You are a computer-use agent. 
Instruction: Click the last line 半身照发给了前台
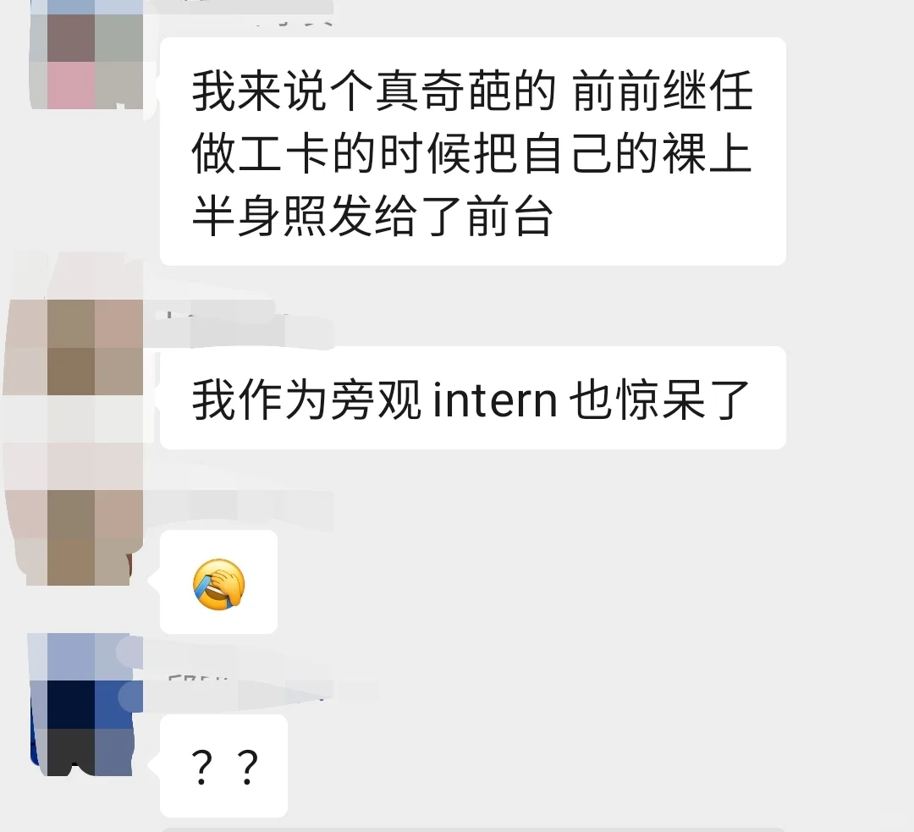click(372, 216)
